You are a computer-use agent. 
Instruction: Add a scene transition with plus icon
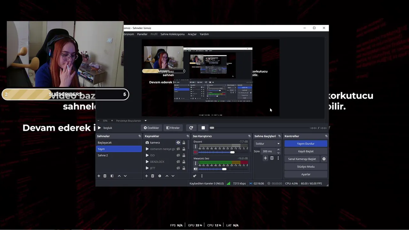click(265, 158)
